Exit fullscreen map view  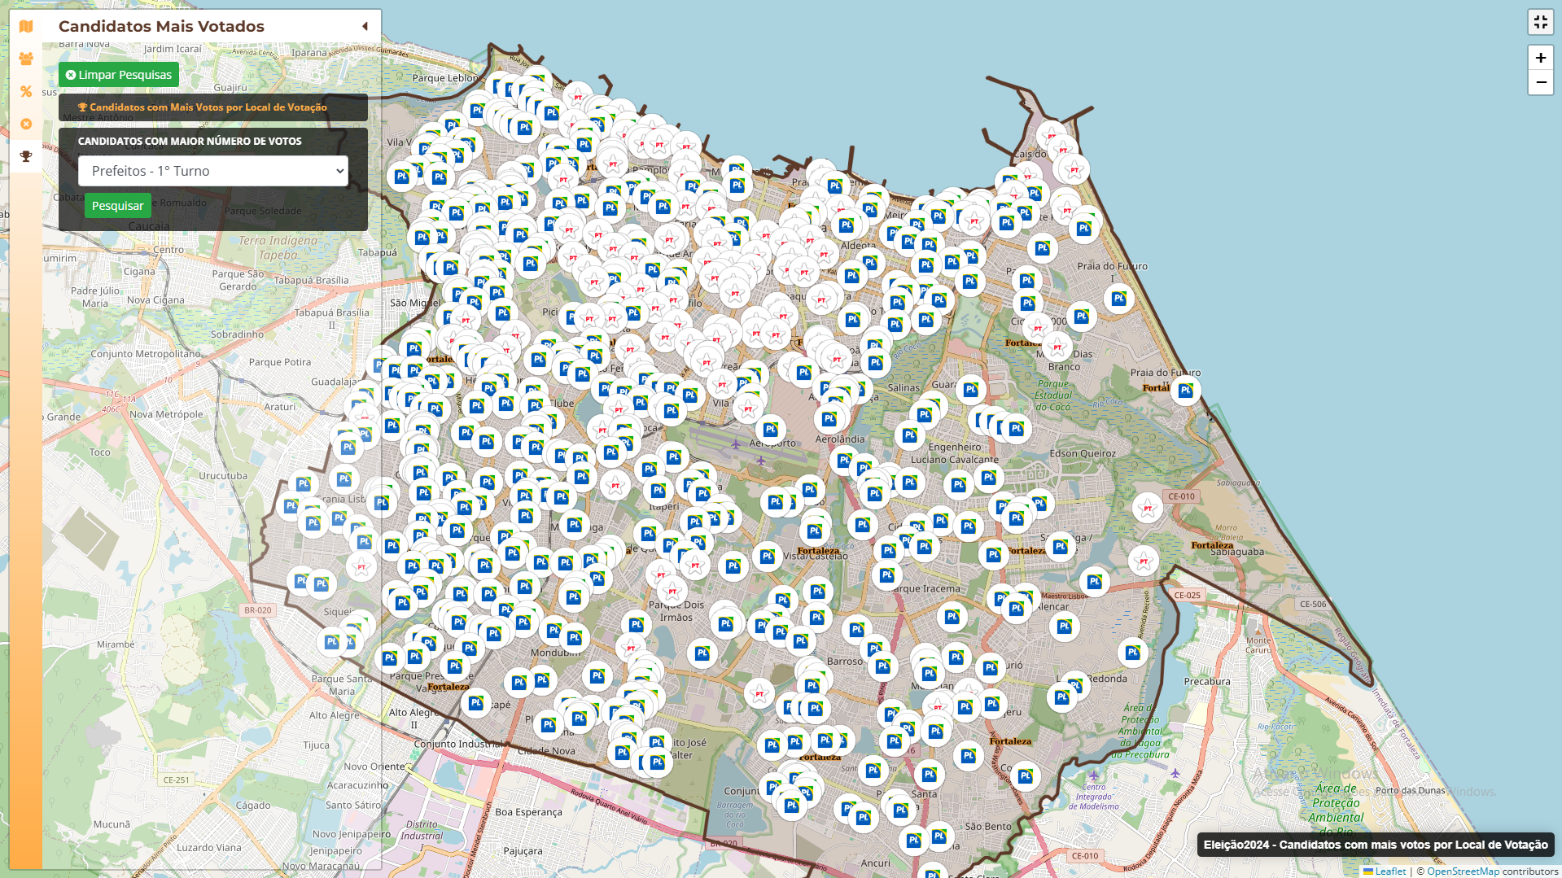[1540, 22]
